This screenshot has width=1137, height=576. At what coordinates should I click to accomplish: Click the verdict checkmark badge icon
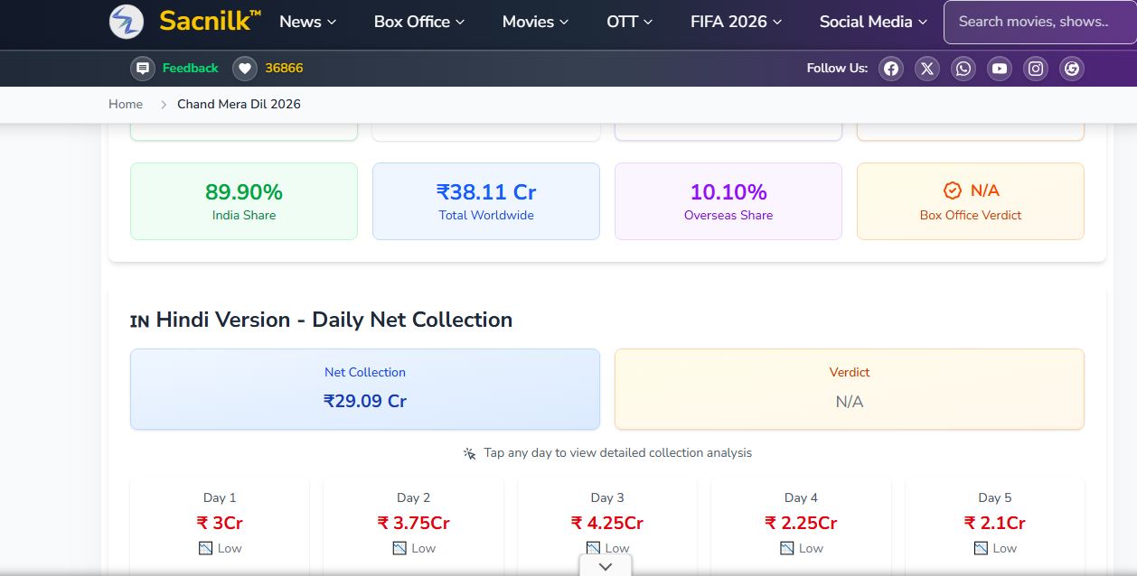(952, 190)
